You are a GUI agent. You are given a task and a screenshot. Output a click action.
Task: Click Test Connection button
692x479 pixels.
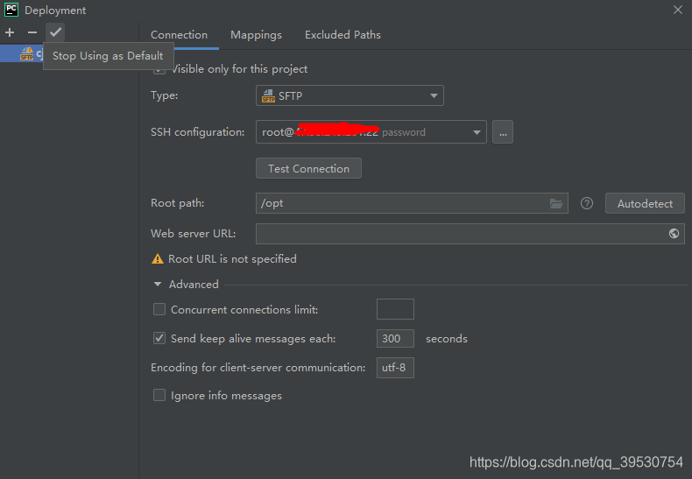[x=308, y=168]
